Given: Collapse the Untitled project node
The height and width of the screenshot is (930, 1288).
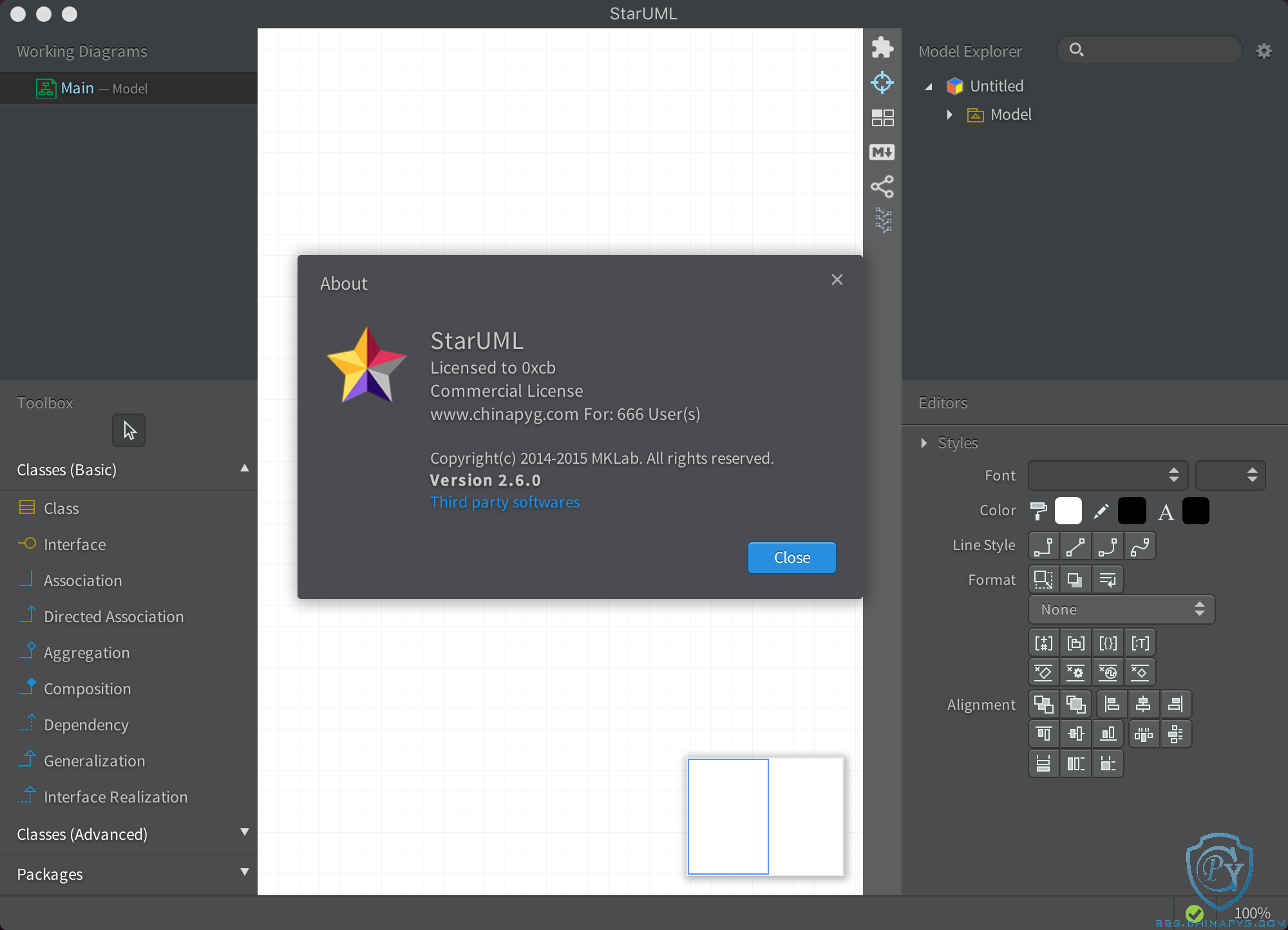Looking at the screenshot, I should [929, 86].
